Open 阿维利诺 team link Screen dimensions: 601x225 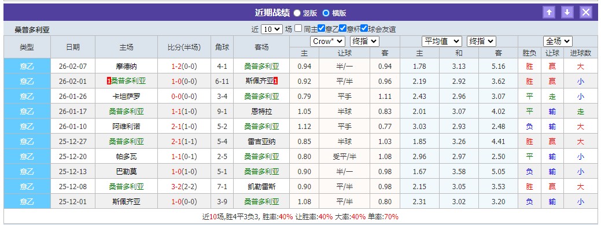126,127
